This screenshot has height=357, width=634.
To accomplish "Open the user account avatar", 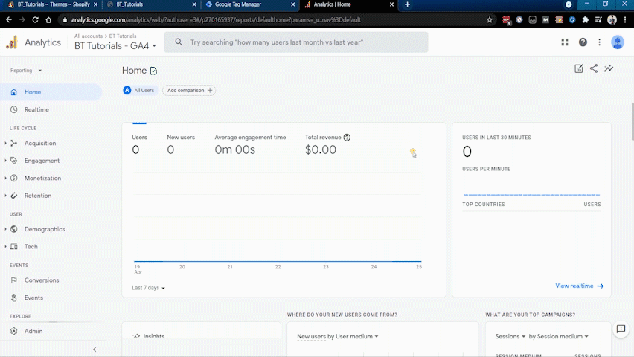I will (618, 42).
